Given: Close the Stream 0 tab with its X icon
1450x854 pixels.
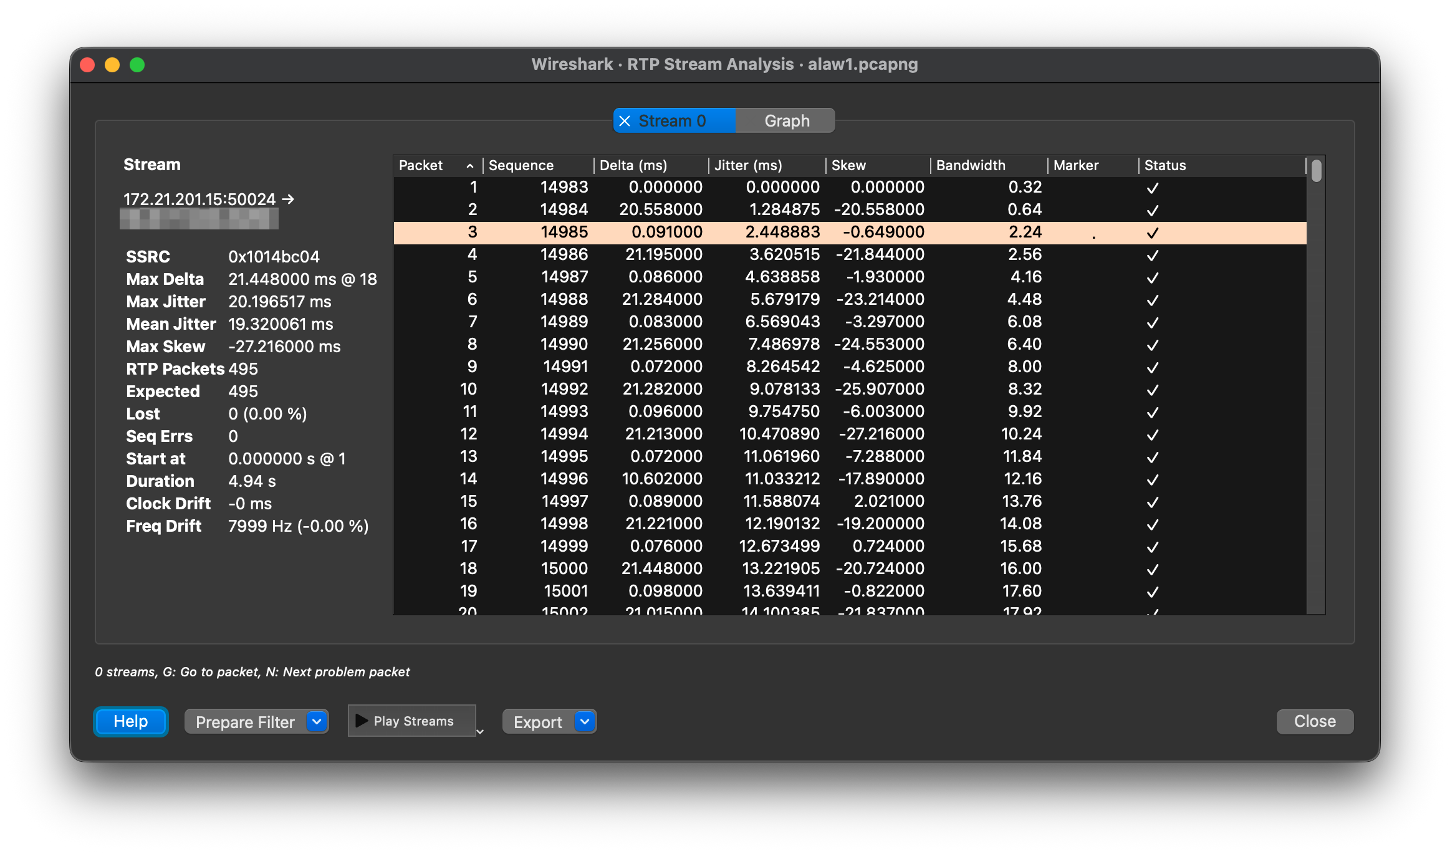Looking at the screenshot, I should point(625,121).
